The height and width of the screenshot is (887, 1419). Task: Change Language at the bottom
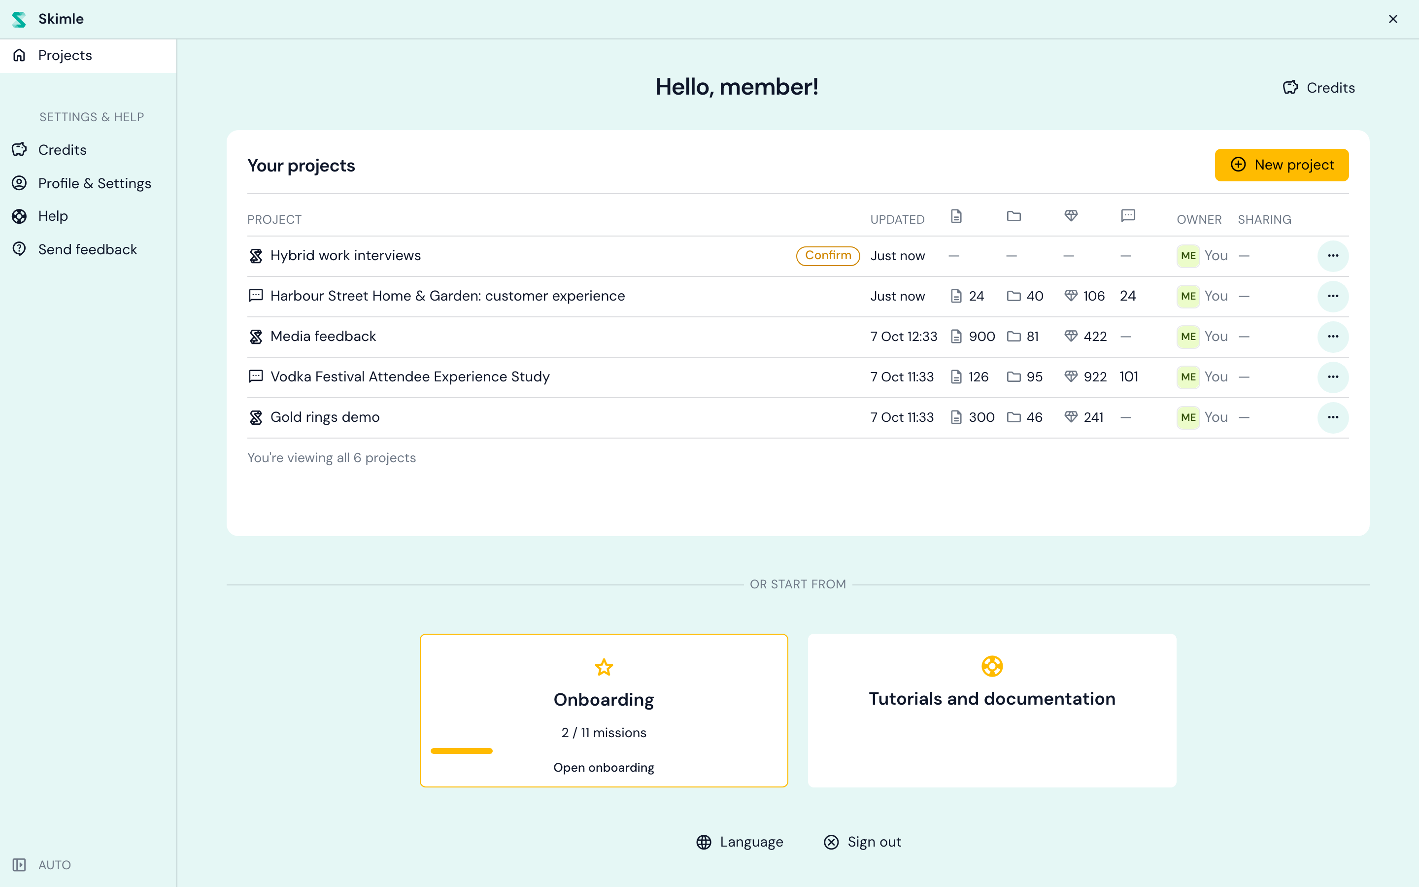(x=740, y=842)
